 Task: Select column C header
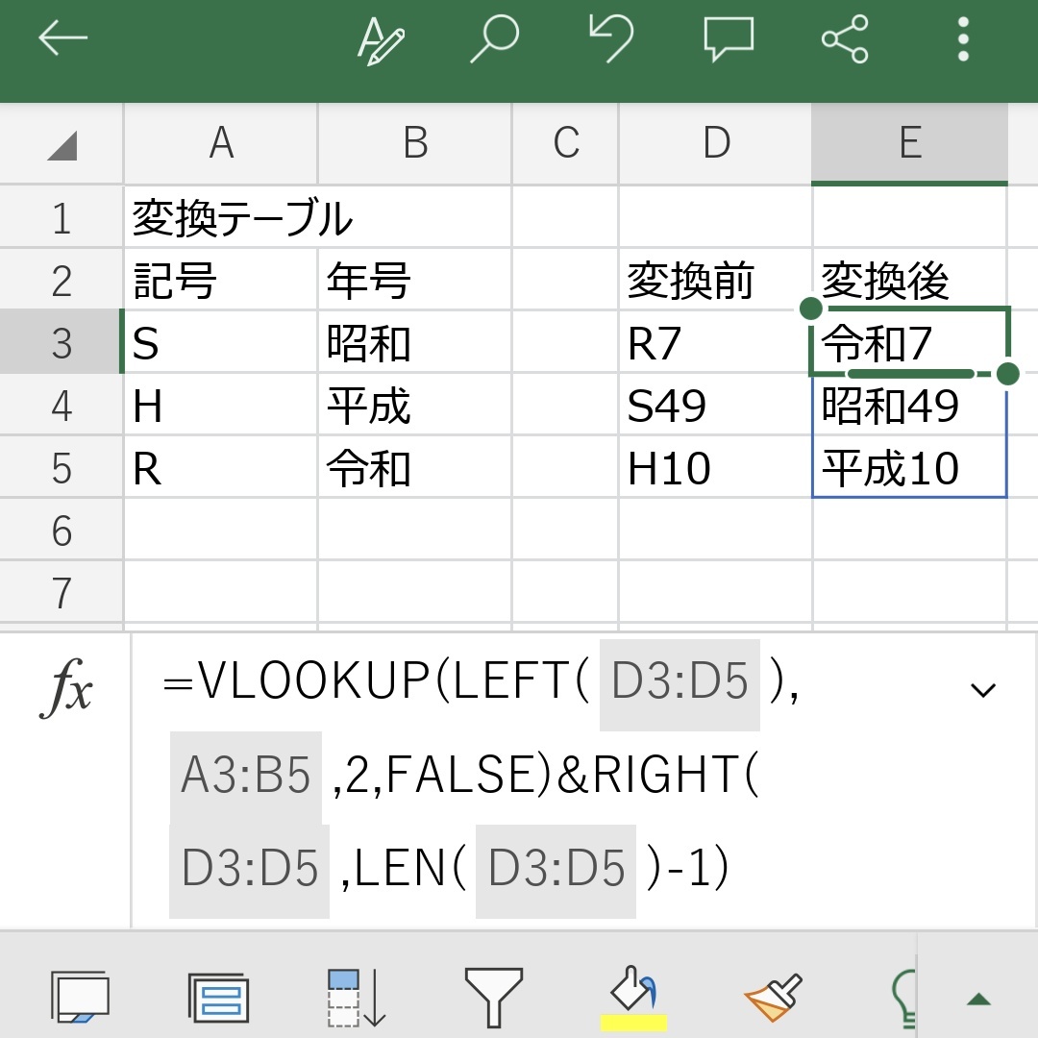[565, 143]
